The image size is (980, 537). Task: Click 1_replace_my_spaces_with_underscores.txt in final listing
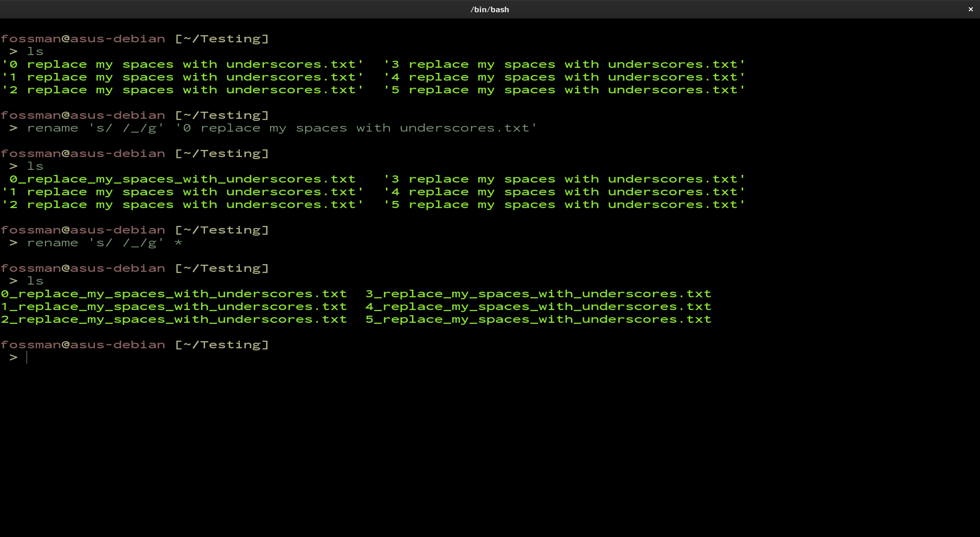pos(174,306)
